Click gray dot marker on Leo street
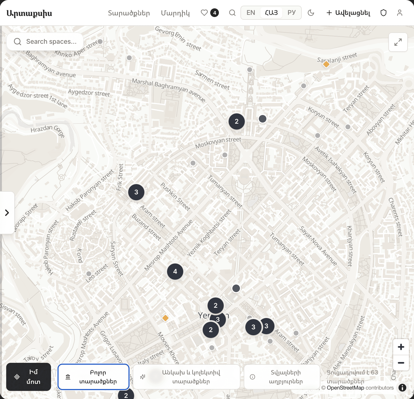The height and width of the screenshot is (399, 414). 89,274
